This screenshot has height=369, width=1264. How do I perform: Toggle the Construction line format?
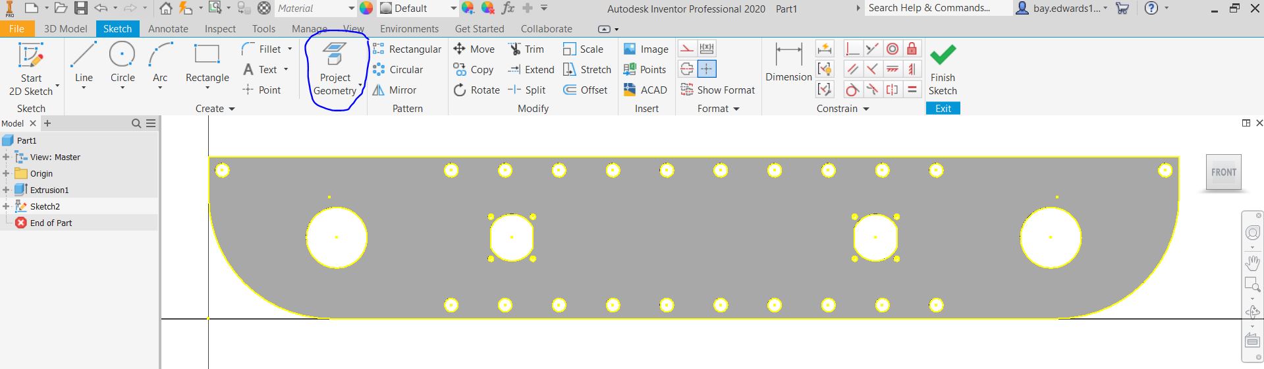[x=687, y=49]
